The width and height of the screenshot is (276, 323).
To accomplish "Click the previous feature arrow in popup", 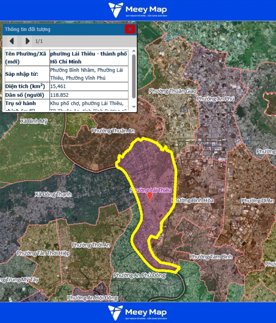I will tap(12, 41).
